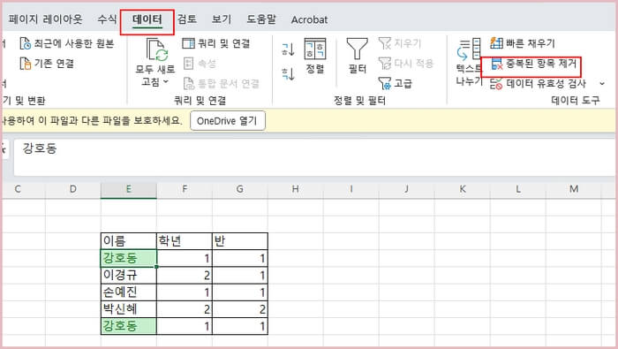Select column M header
618x349 pixels.
tap(574, 189)
